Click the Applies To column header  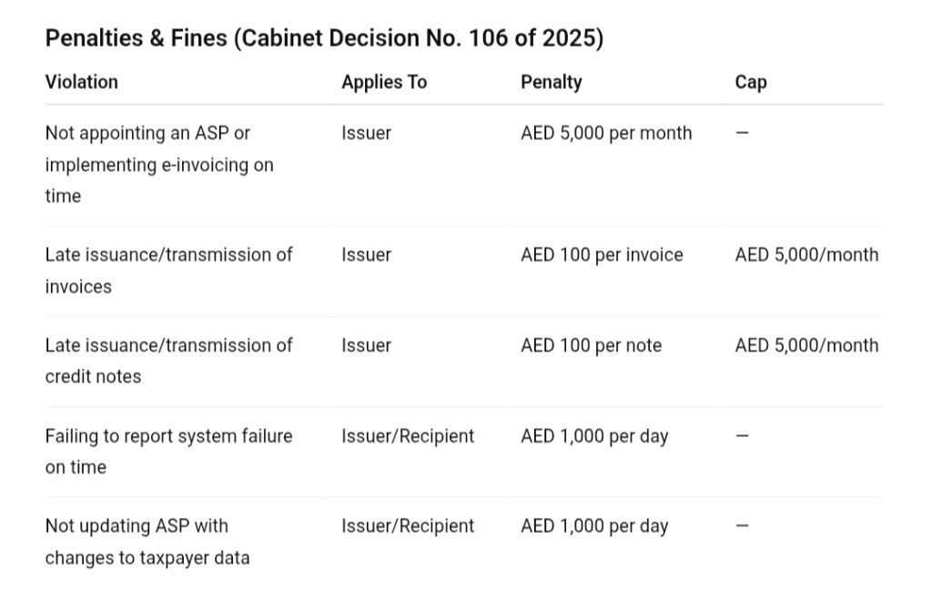click(x=384, y=82)
